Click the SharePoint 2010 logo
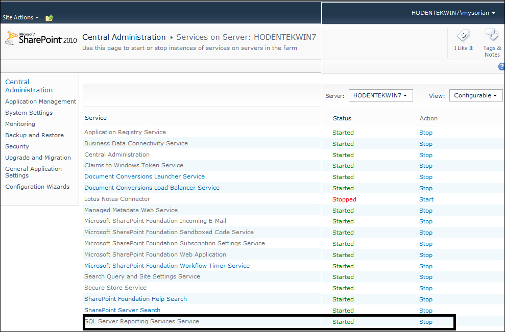 pos(39,38)
